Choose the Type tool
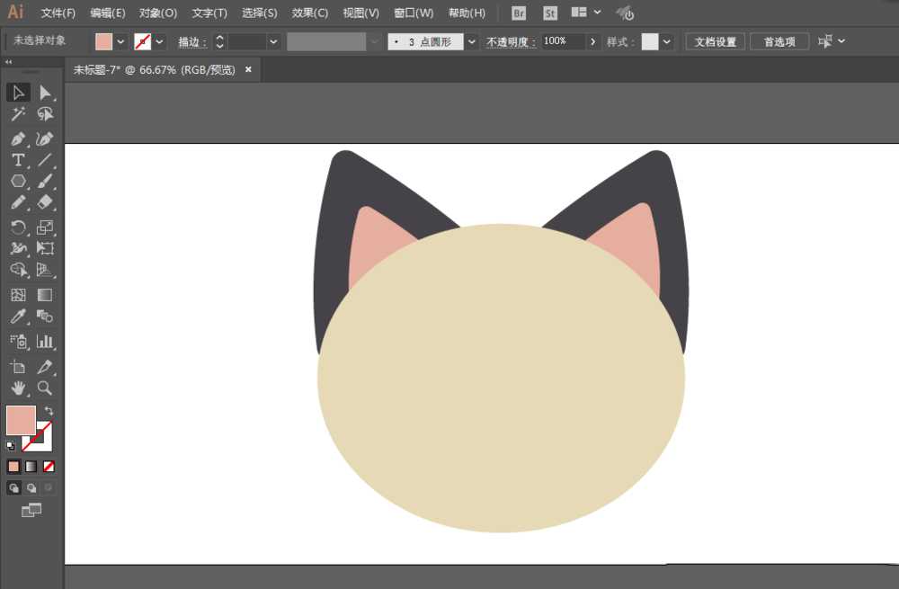Viewport: 899px width, 589px height. point(17,159)
